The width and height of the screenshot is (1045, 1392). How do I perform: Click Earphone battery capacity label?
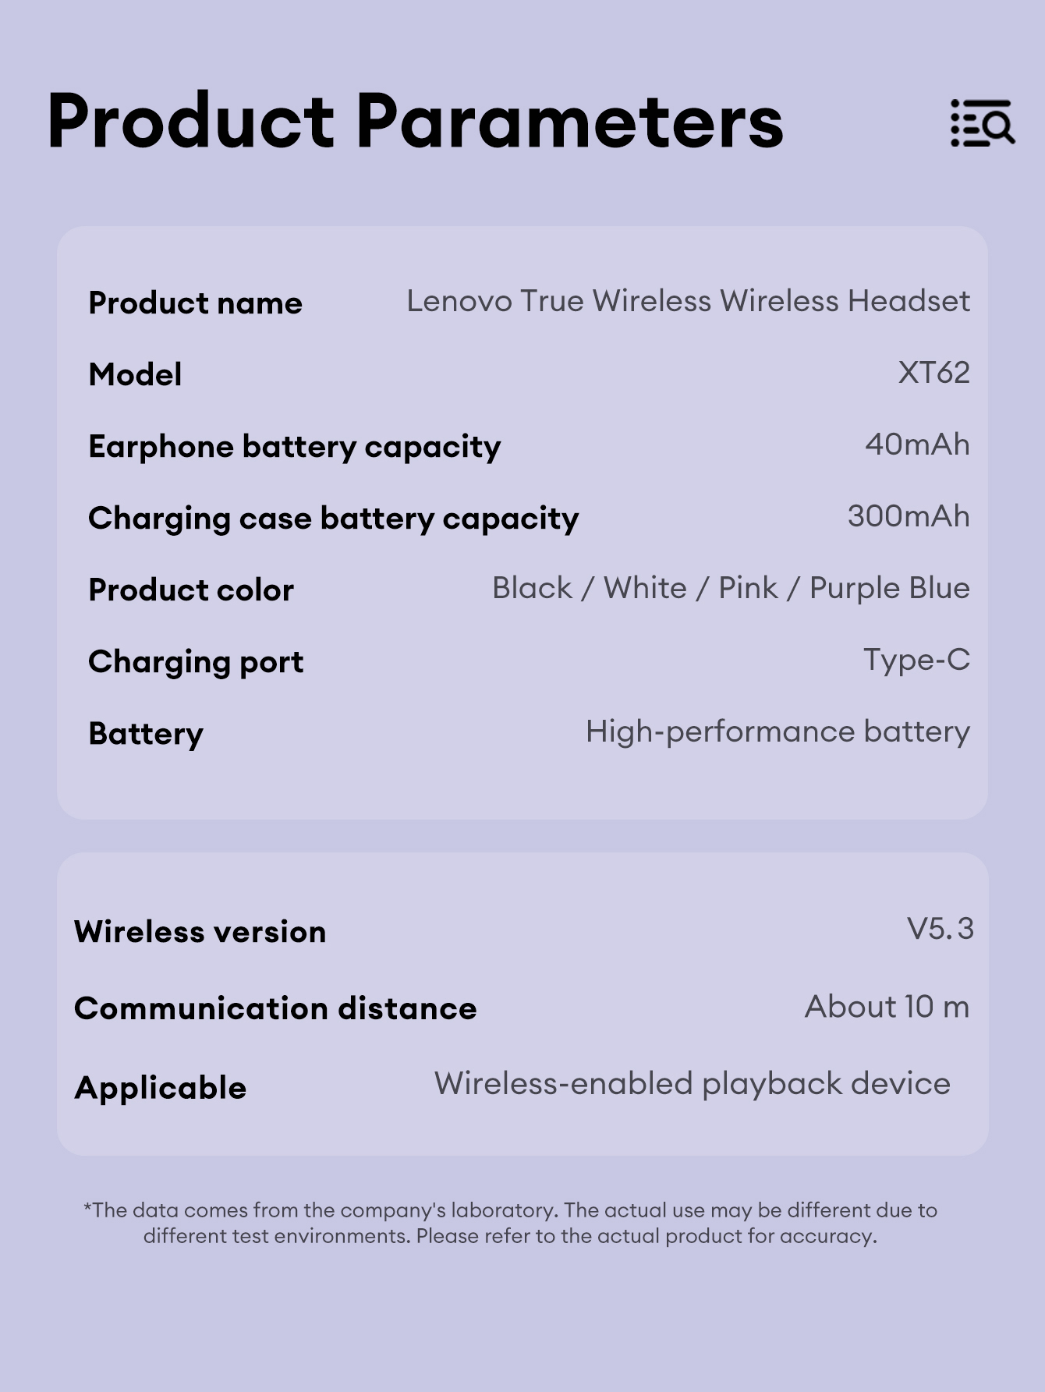[x=295, y=447]
